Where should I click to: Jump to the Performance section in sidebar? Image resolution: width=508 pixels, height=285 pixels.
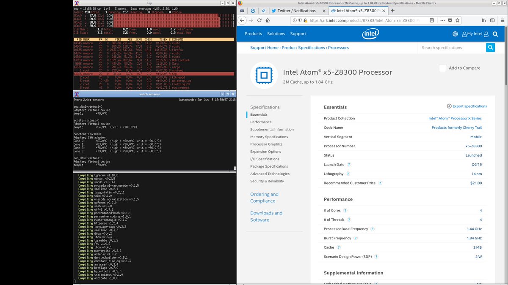261,122
